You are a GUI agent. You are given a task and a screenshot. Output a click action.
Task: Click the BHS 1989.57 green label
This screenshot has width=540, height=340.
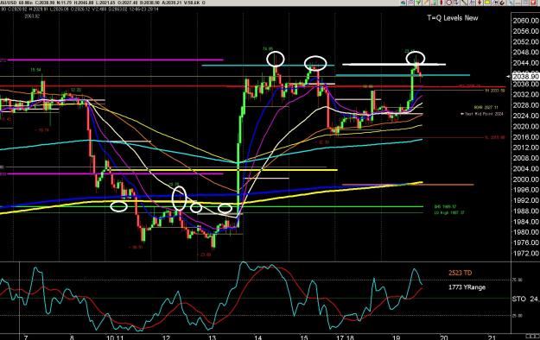445,207
